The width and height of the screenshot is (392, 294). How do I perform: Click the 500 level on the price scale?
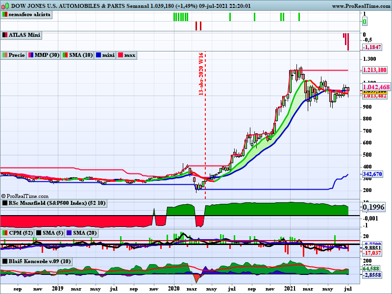367,155
